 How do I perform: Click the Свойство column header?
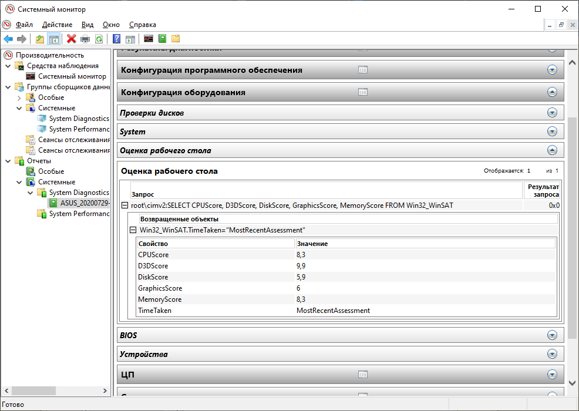coord(216,244)
